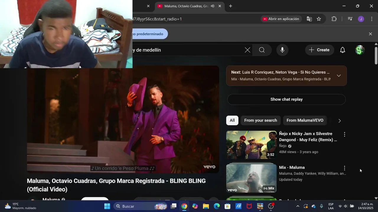Image resolution: width=378 pixels, height=212 pixels.
Task: Open Microsoft Store from the taskbar
Action: [x=227, y=206]
